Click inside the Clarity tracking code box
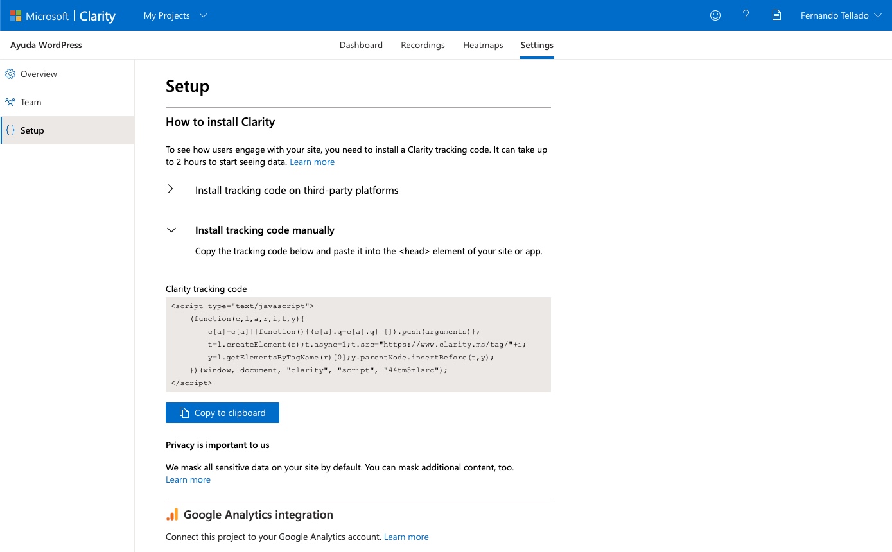The image size is (892, 552). point(358,344)
